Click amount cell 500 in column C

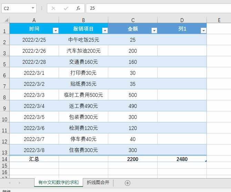click(x=133, y=95)
